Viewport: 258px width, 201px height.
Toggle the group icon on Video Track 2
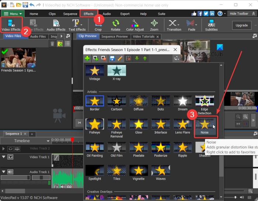[17, 149]
